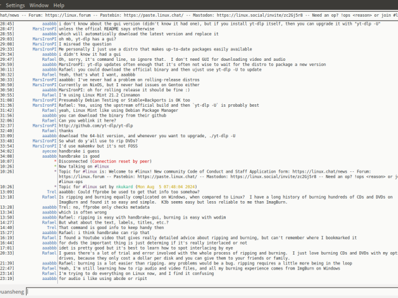The width and height of the screenshot is (398, 298).
Task: Click the yuansheng nickname button
Action: pyautogui.click(x=12, y=292)
